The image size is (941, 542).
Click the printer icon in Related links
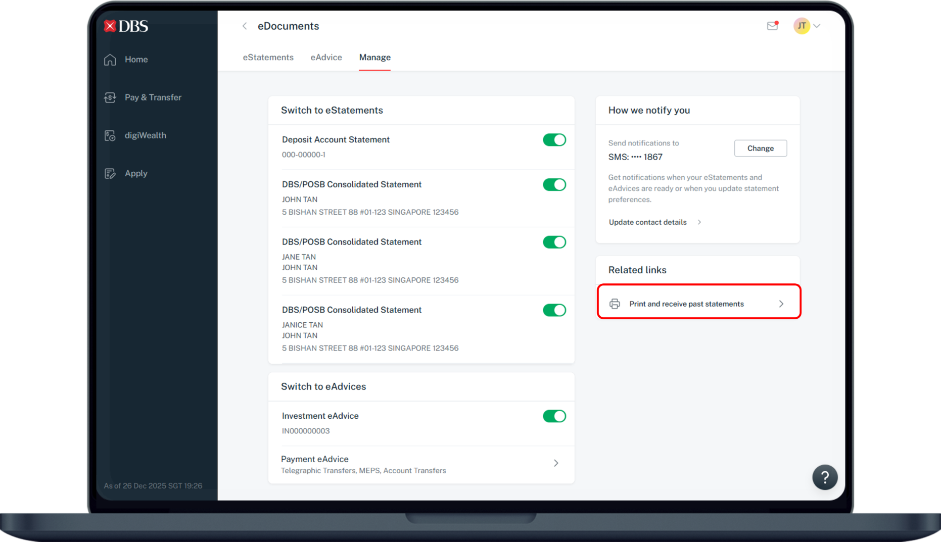615,304
